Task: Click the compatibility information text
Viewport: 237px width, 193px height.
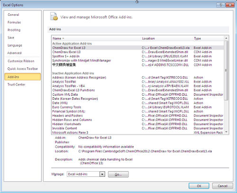Action: (106, 147)
